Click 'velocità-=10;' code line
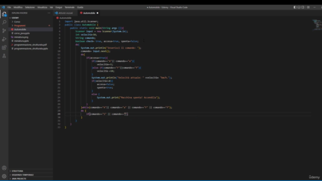 point(106,71)
